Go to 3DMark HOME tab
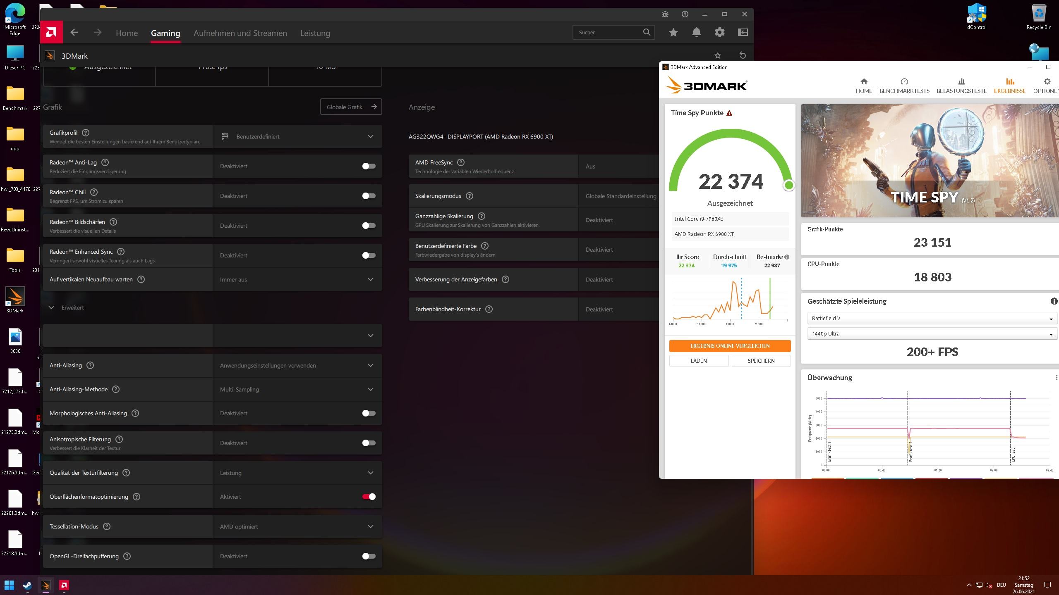The width and height of the screenshot is (1059, 595). tap(864, 86)
